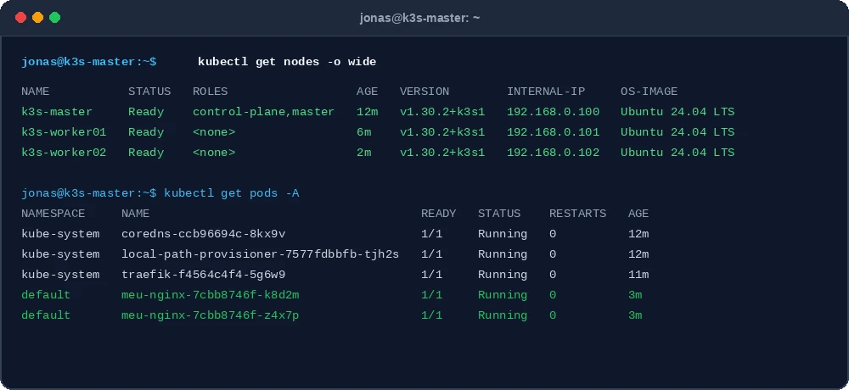The width and height of the screenshot is (849, 390).
Task: Click the INTERNAL-IP column header
Action: point(546,92)
